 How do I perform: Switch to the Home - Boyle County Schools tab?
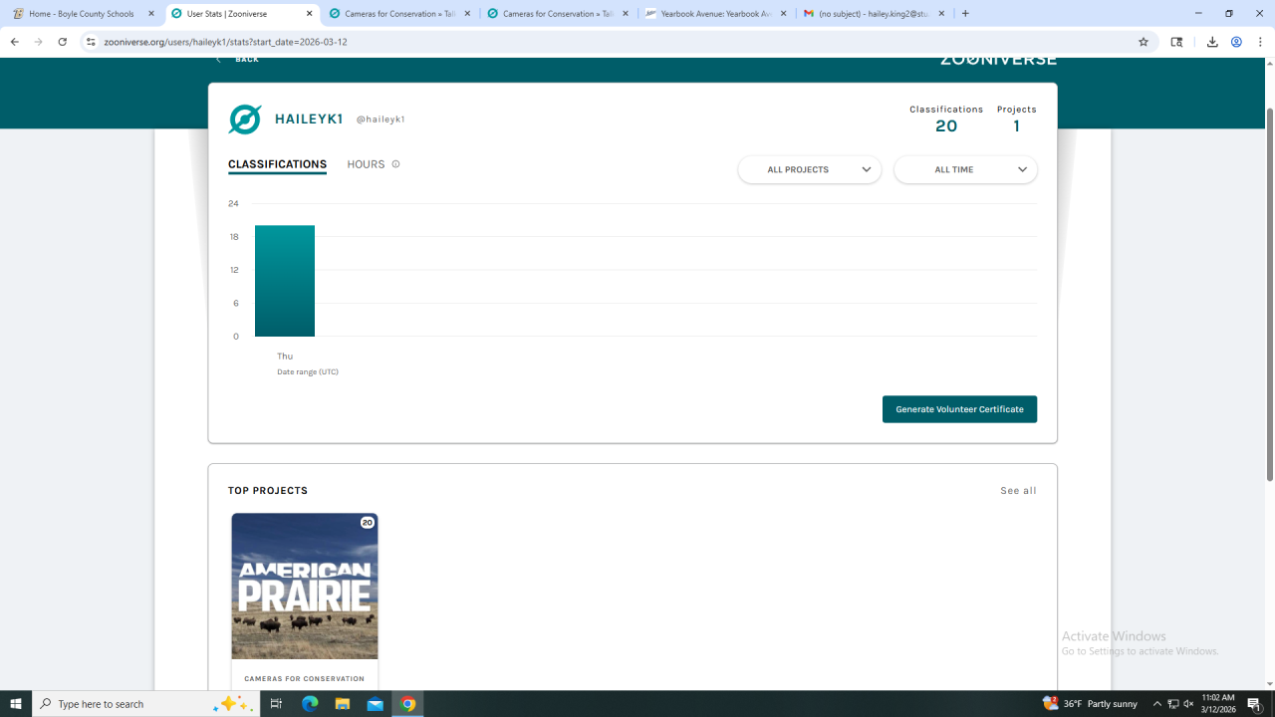(82, 14)
